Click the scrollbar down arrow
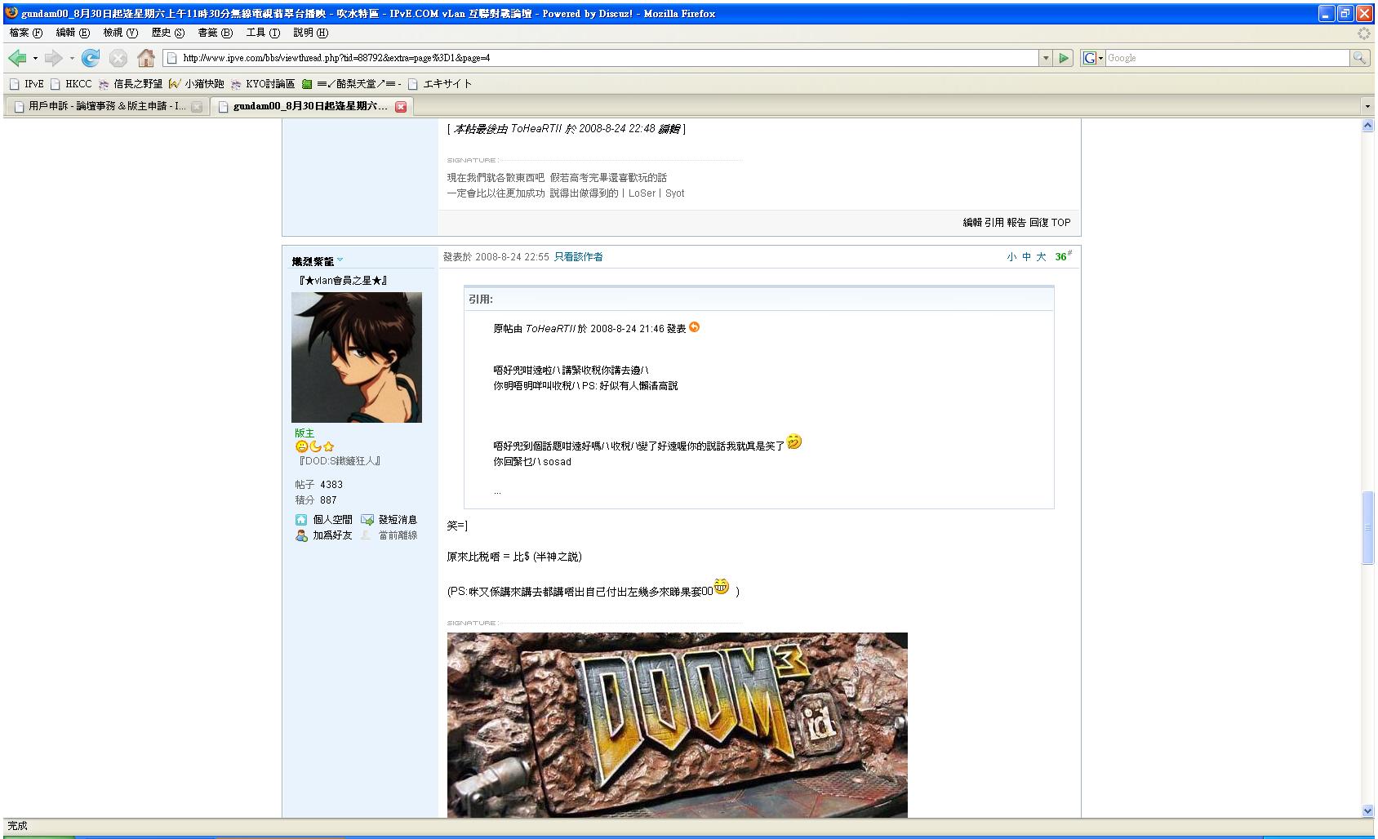Viewport: 1378px width, 839px height. 1367,810
